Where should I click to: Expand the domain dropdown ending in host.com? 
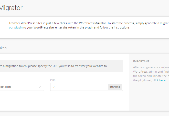coord(22,87)
